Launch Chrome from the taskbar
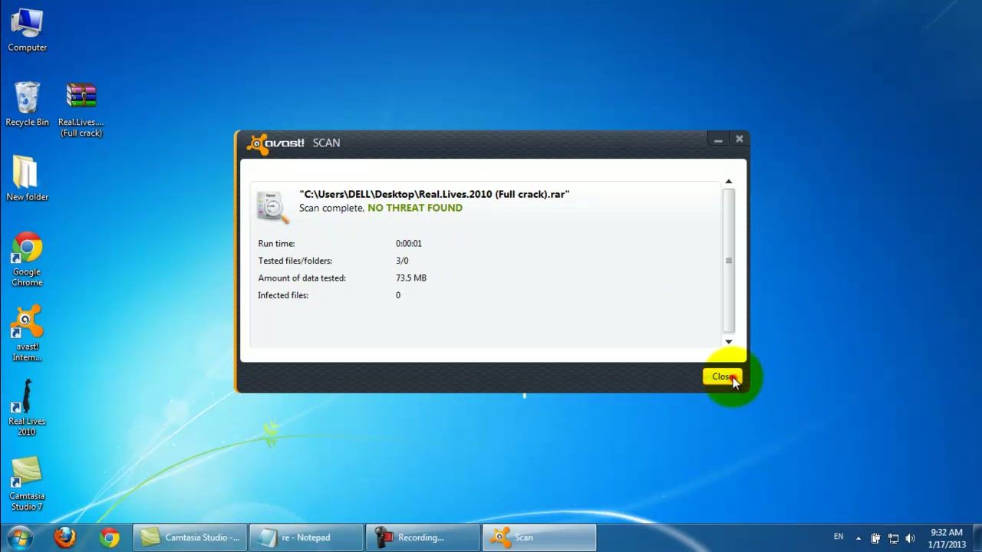 tap(110, 537)
